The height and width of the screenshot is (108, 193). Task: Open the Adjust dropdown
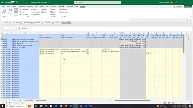pos(34,9)
